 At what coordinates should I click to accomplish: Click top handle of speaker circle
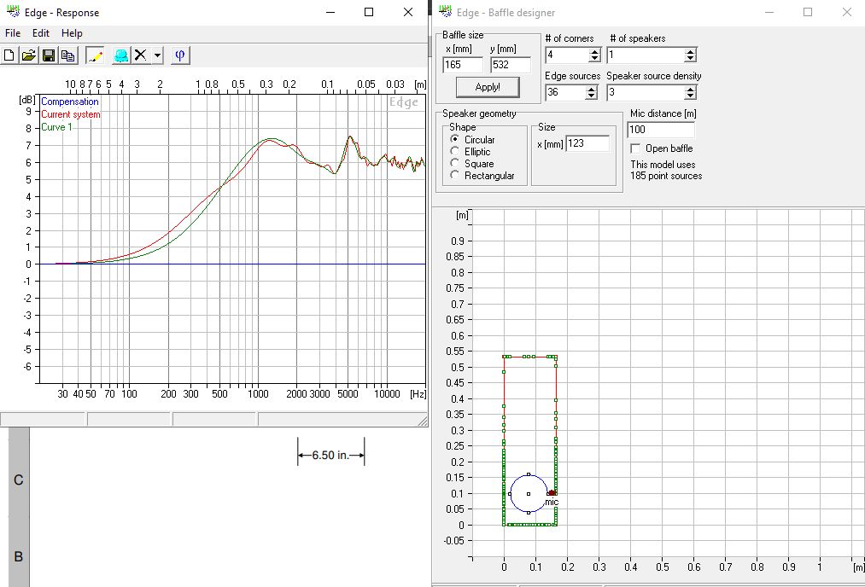[529, 474]
